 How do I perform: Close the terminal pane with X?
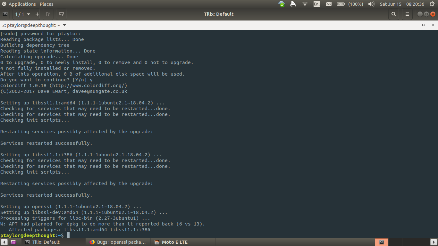[x=433, y=25]
